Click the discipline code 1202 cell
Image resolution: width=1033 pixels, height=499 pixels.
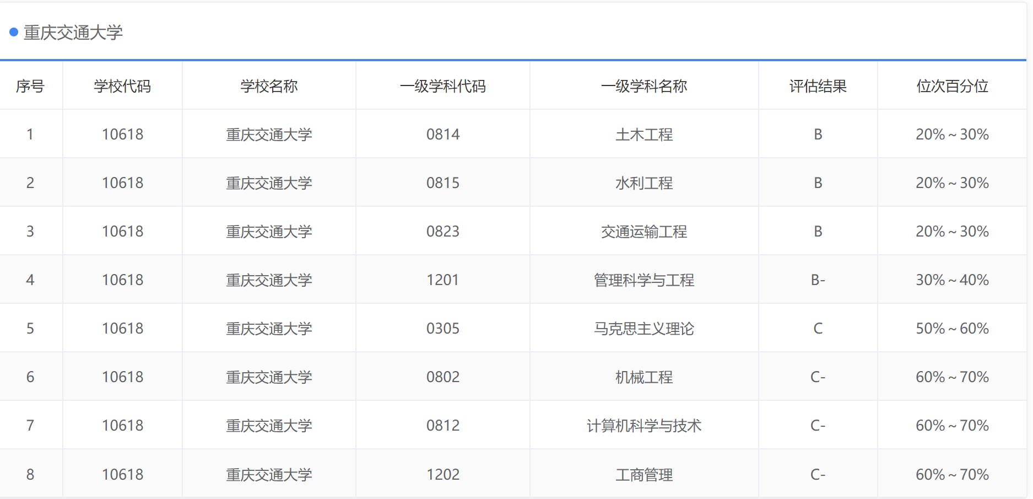click(442, 474)
